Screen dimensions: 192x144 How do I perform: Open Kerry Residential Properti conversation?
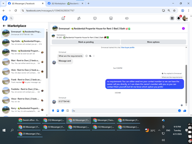23,110
